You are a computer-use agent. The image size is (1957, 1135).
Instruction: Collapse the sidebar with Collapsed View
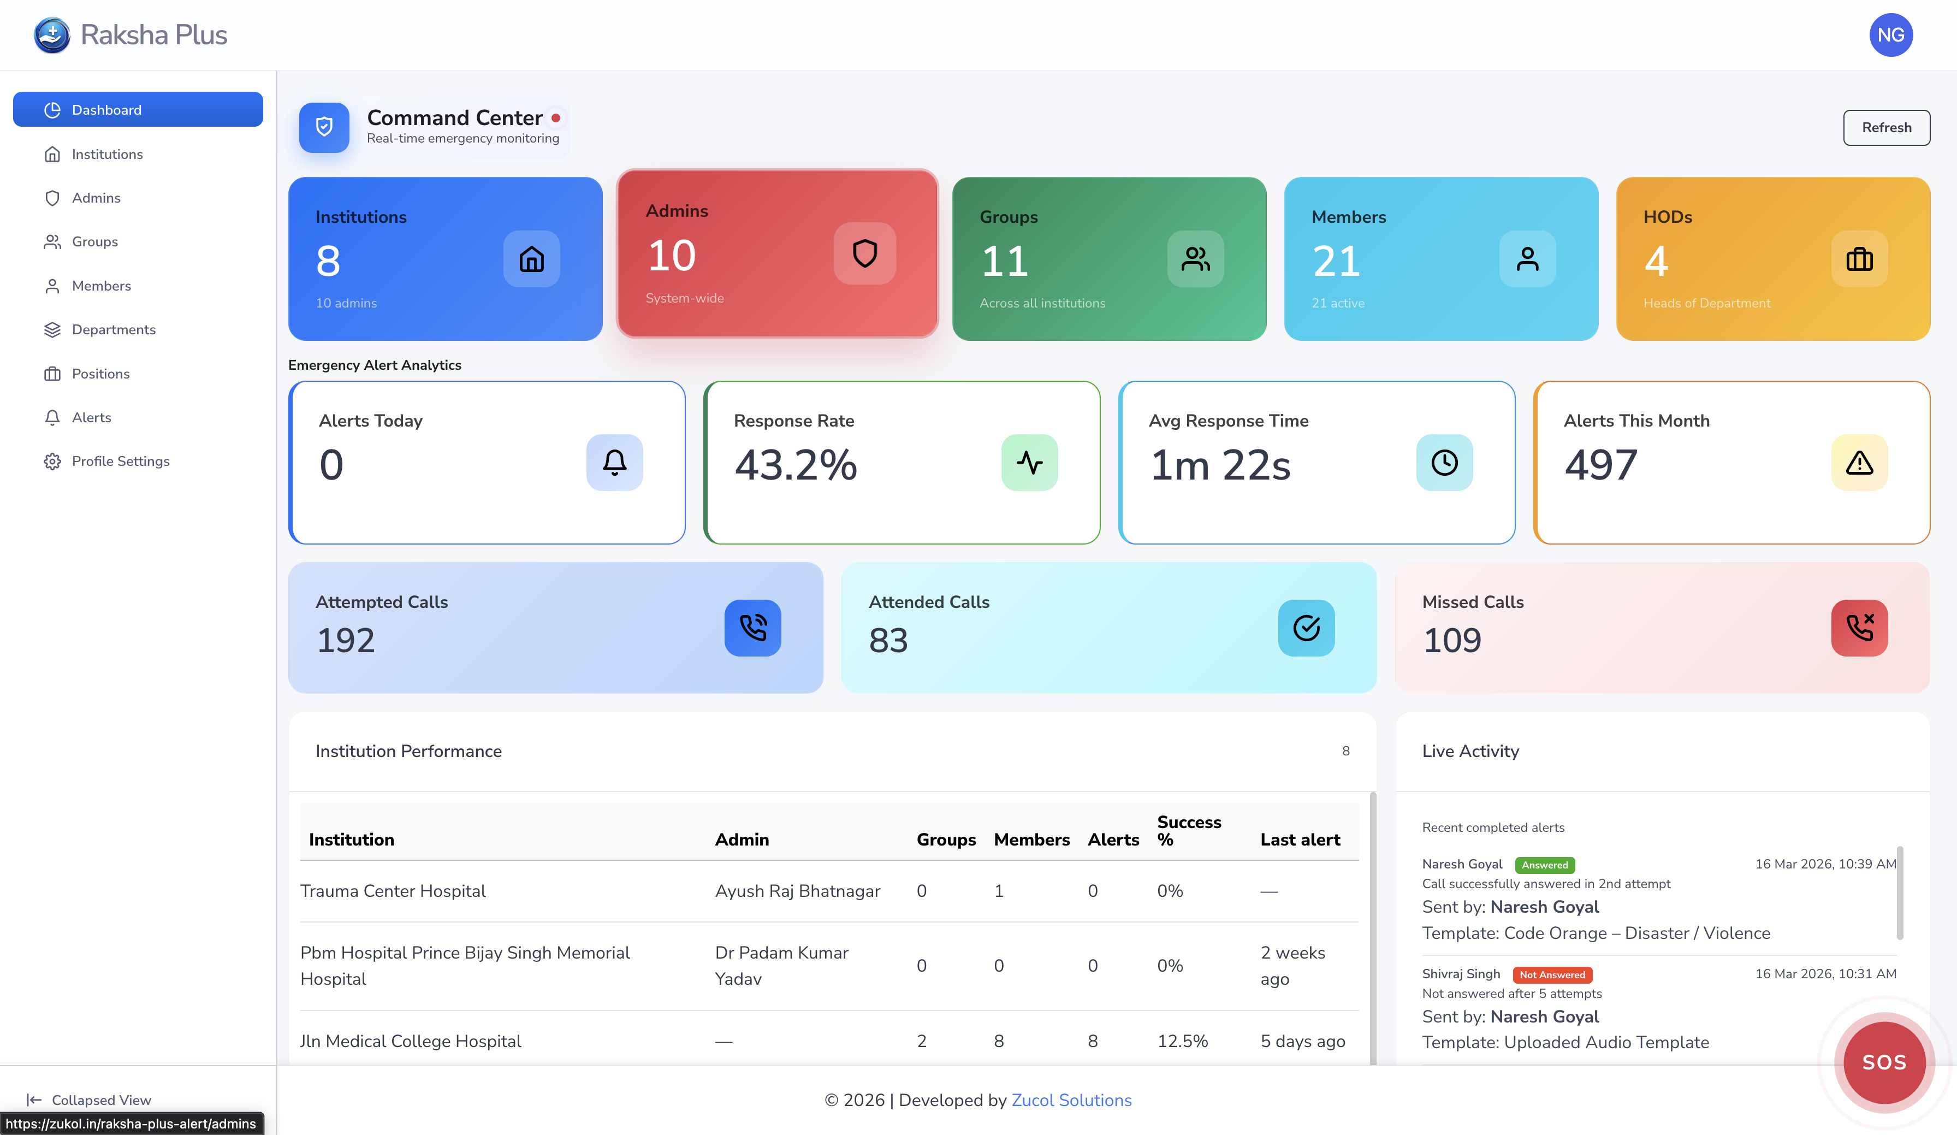(x=90, y=1099)
